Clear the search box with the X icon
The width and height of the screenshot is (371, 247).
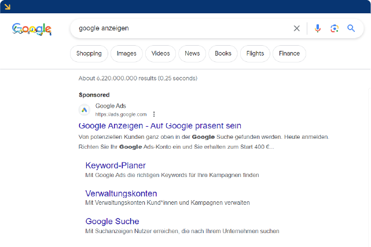pyautogui.click(x=296, y=28)
